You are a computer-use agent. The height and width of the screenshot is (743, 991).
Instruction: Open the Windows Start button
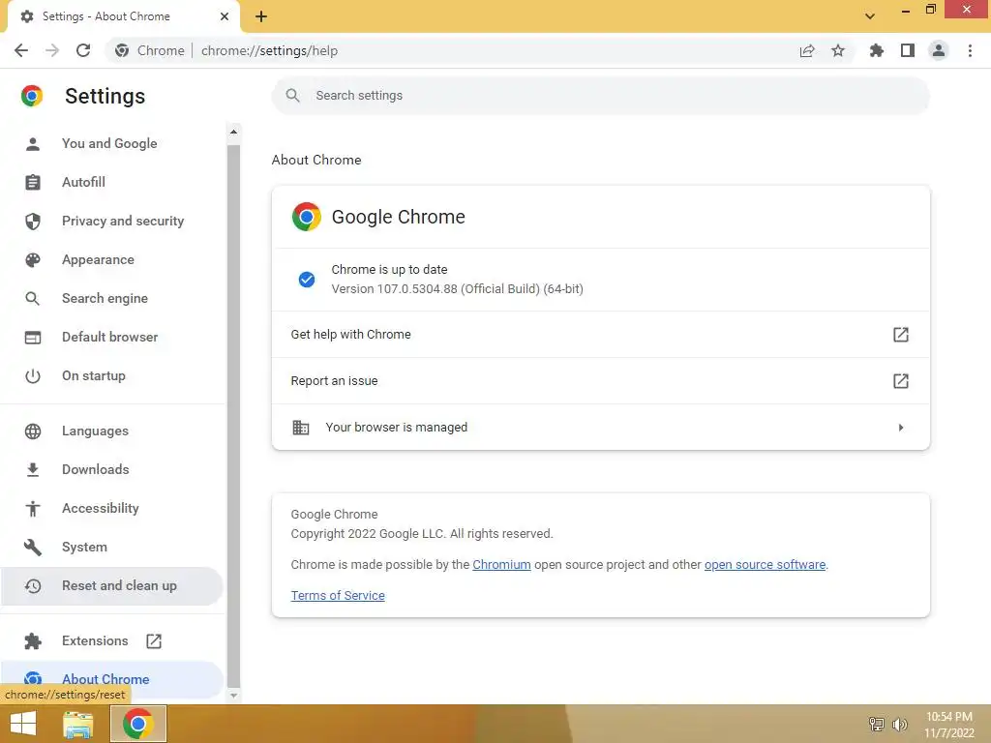[x=23, y=724]
